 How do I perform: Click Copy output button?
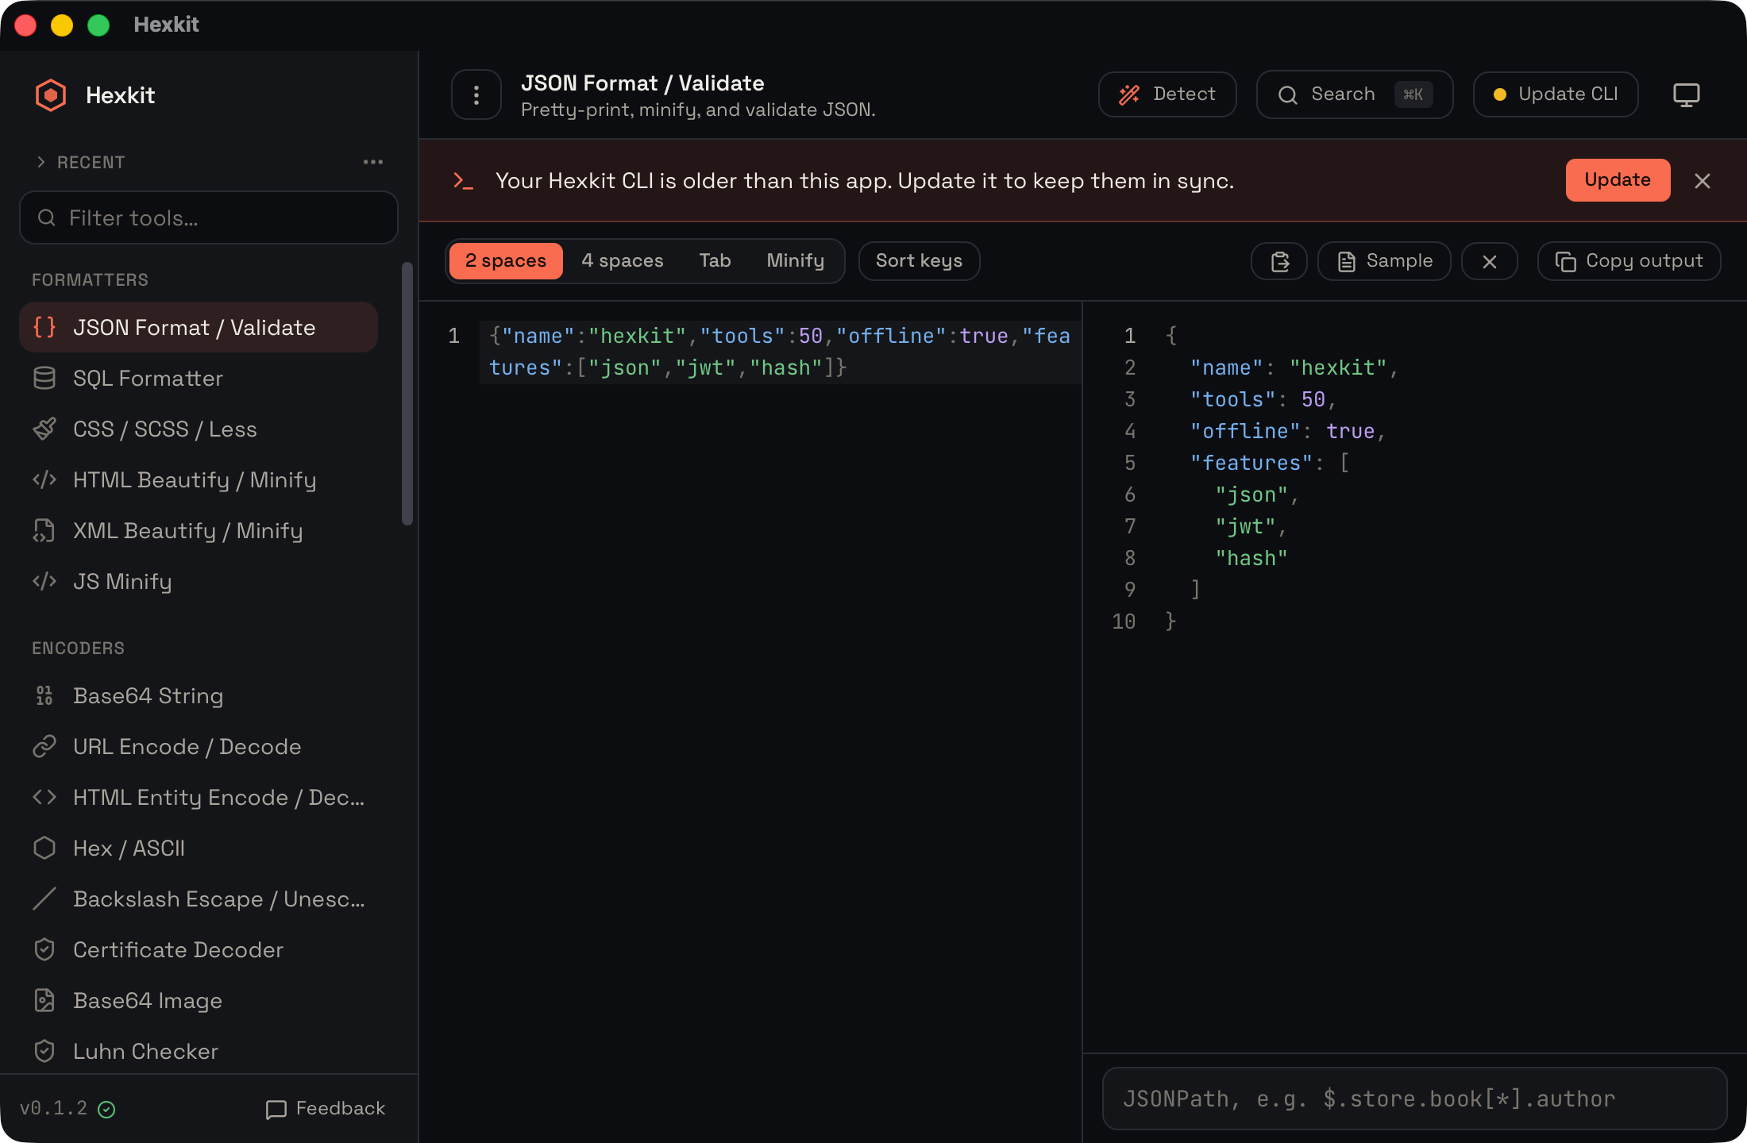(x=1629, y=261)
